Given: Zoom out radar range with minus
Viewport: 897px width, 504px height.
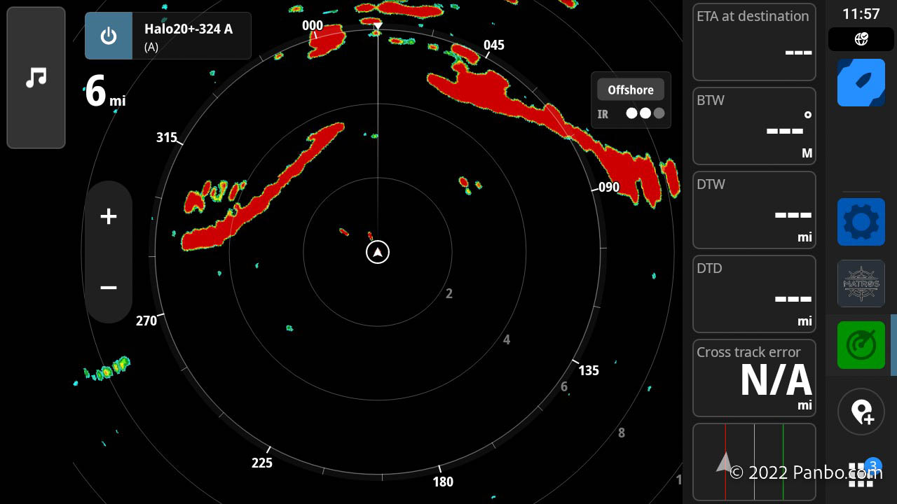Looking at the screenshot, I should [x=109, y=288].
